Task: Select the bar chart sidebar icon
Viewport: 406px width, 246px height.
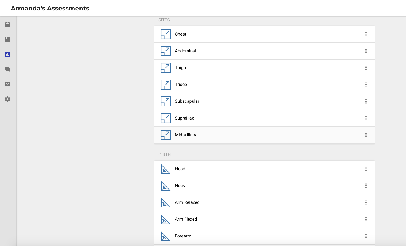Action: (x=7, y=55)
